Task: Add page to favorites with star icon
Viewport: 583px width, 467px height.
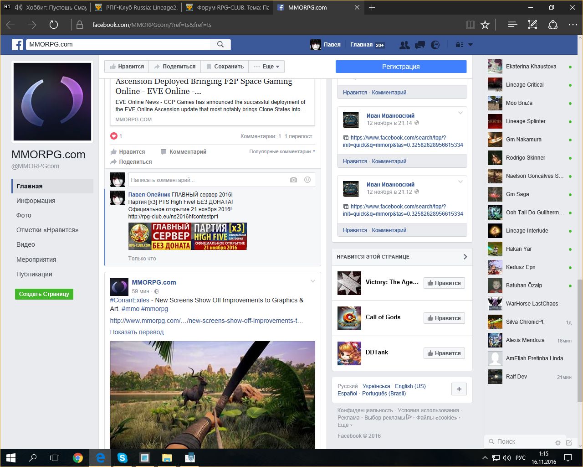Action: tap(485, 25)
